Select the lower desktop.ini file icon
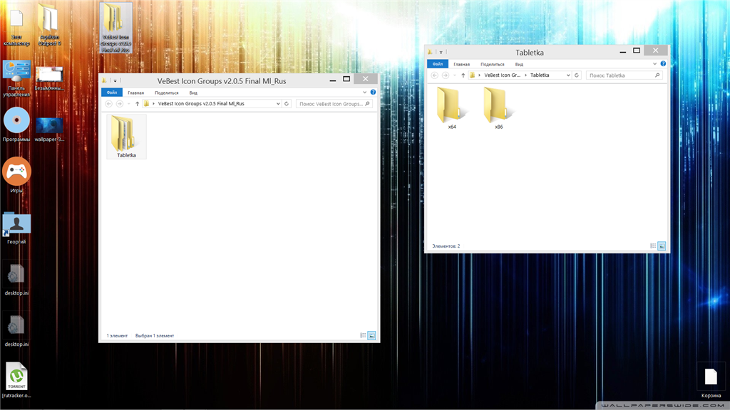 [16, 330]
